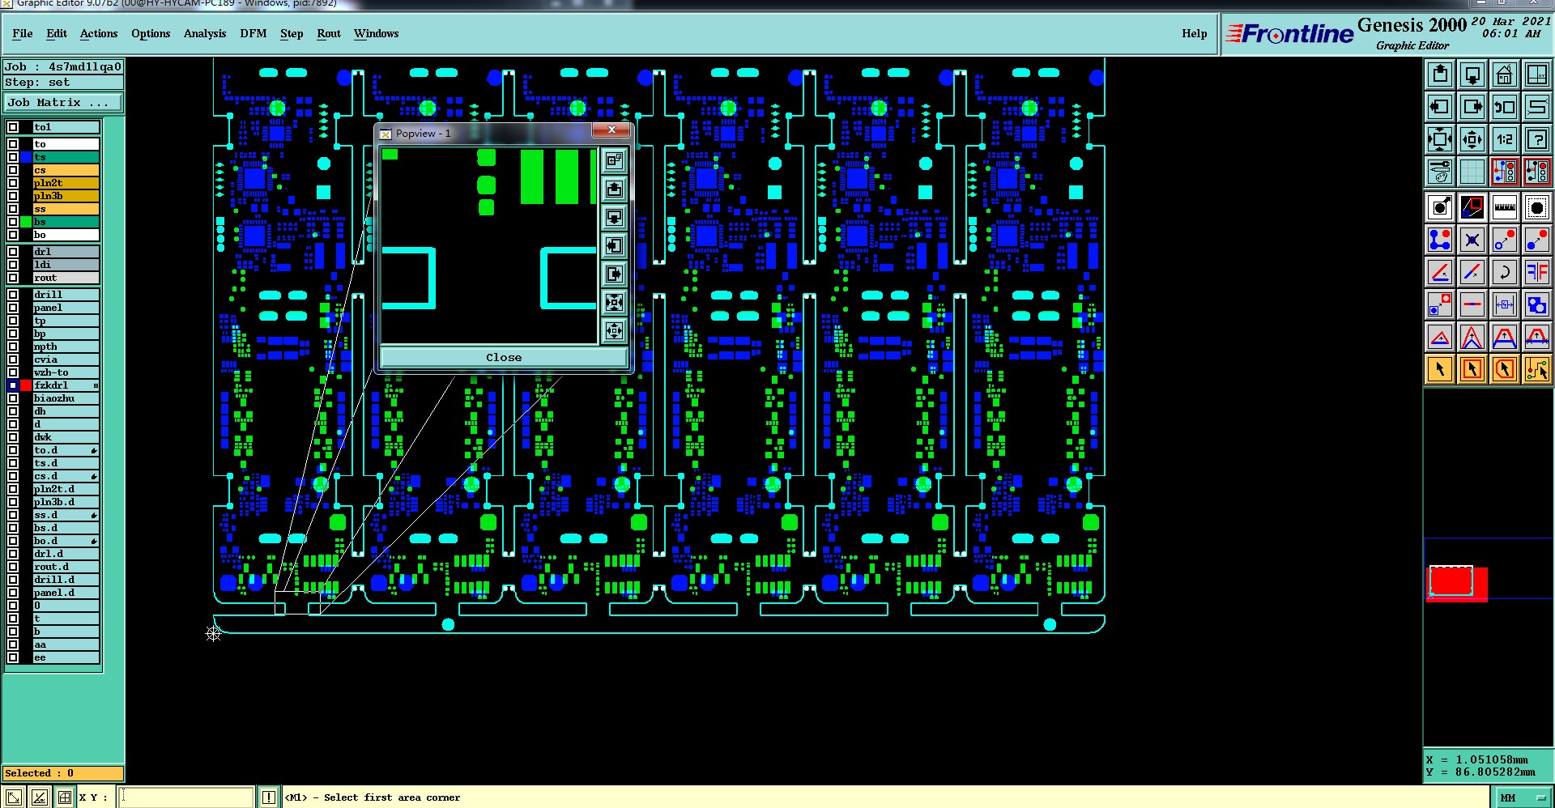Toggle the checkbox beside layer drl
The height and width of the screenshot is (808, 1555).
pyautogui.click(x=13, y=252)
